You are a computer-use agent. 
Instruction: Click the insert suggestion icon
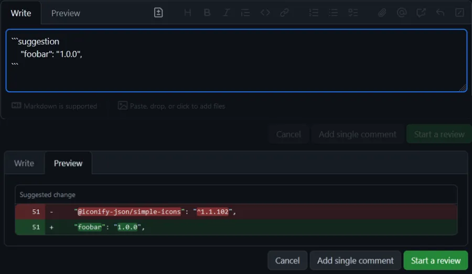click(158, 13)
